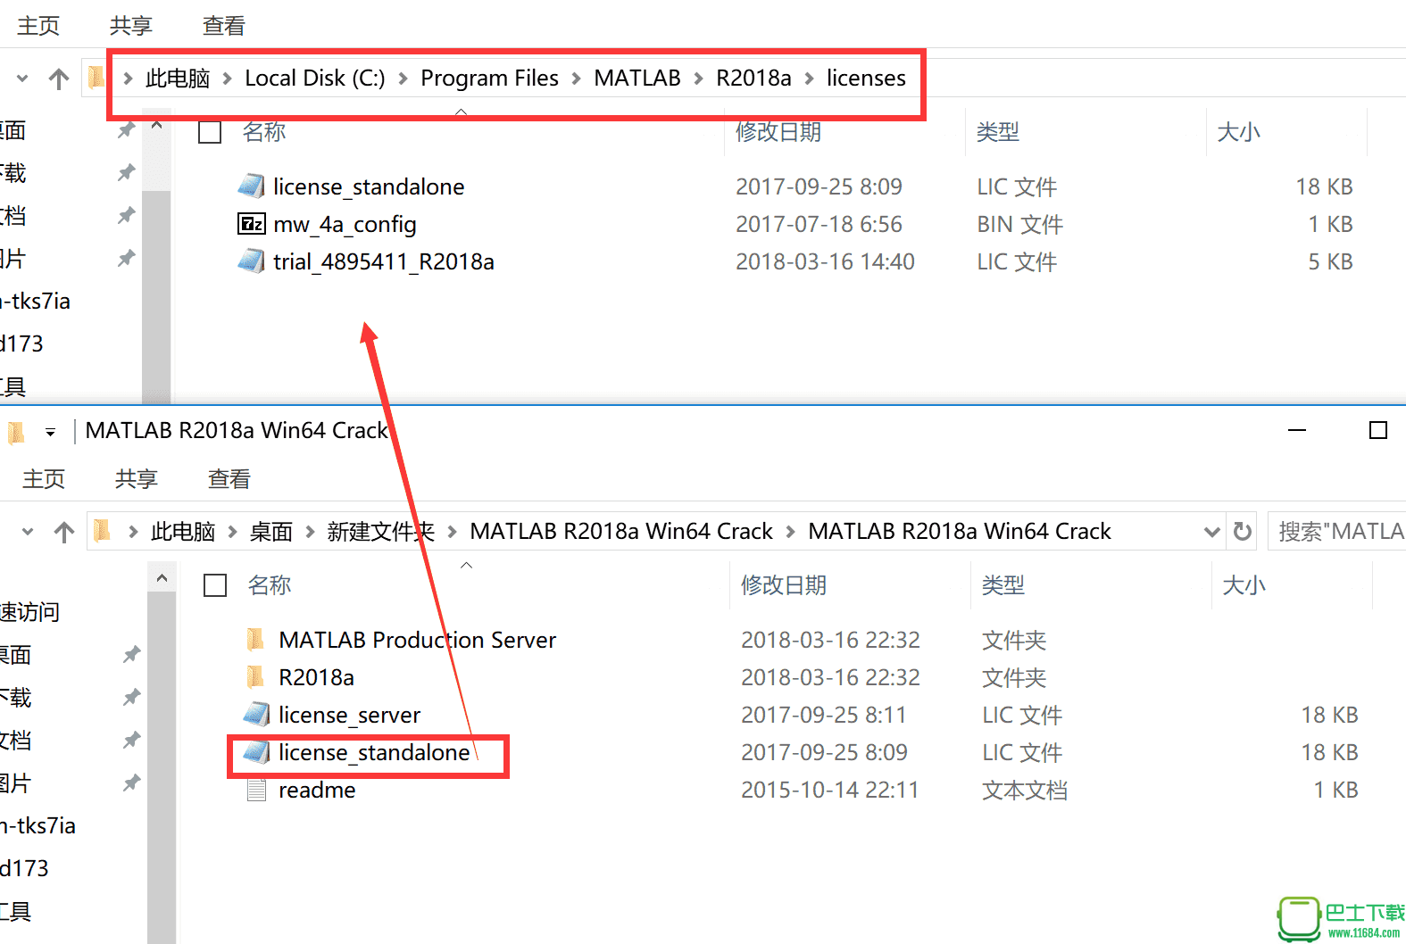Open 查看 tab in Crack window
This screenshot has width=1406, height=944.
229,479
